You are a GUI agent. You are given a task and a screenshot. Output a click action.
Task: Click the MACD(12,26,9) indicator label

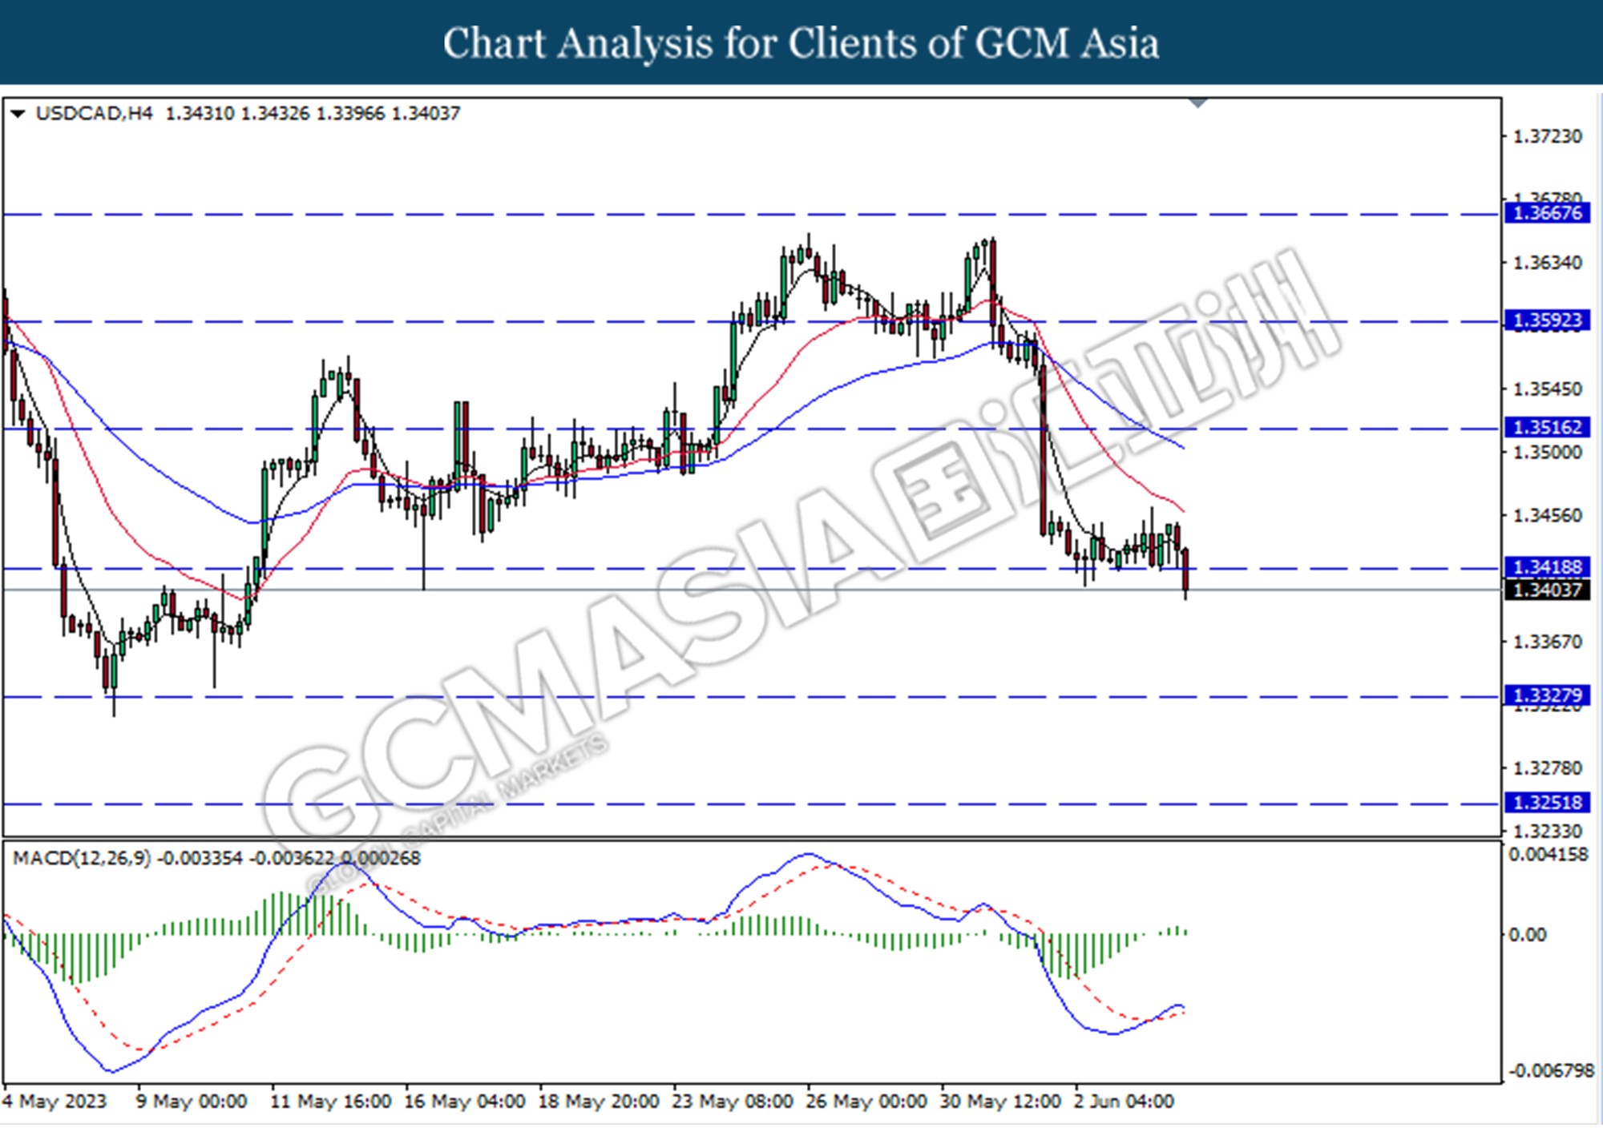pyautogui.click(x=82, y=858)
